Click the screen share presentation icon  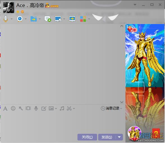(x=72, y=19)
